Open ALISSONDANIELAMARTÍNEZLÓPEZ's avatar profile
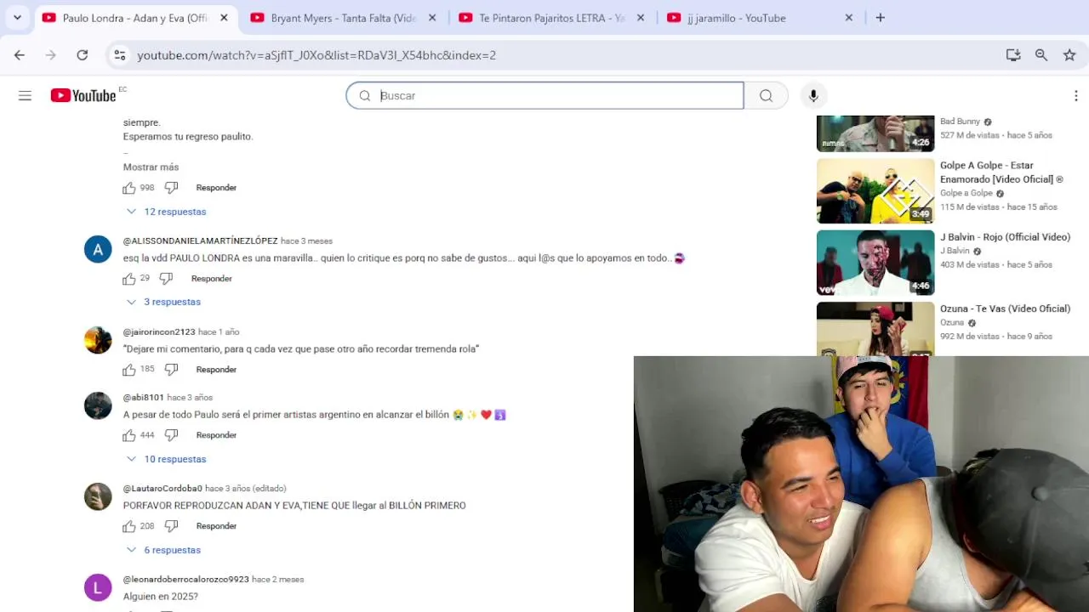The image size is (1089, 612). pyautogui.click(x=98, y=249)
